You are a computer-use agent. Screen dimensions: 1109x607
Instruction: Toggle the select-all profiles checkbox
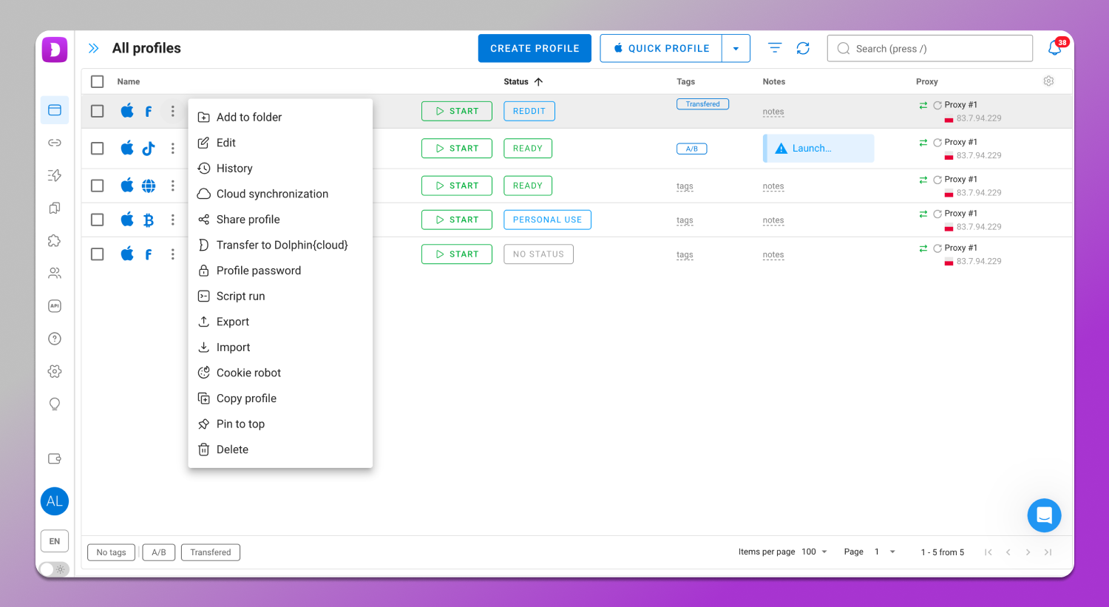[98, 81]
